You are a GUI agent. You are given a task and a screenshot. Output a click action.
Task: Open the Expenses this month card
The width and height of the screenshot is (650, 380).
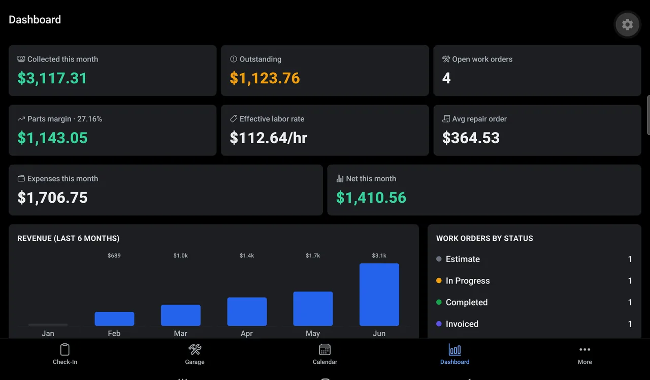click(166, 190)
